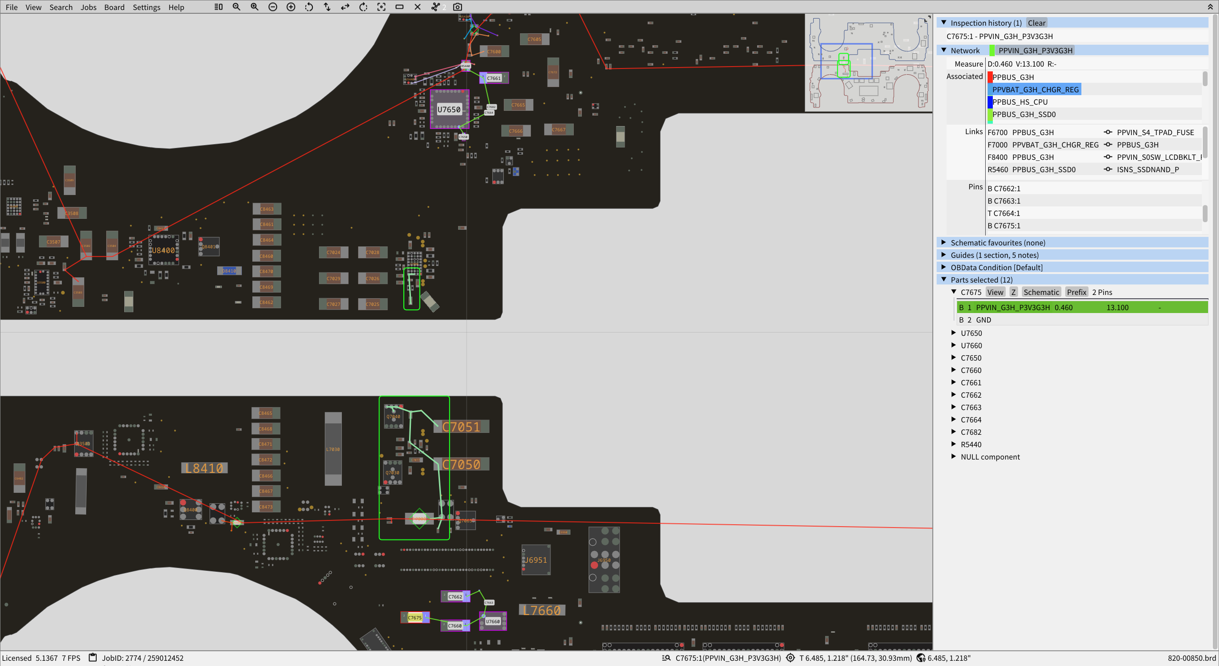Click the magnifier zoom-out toolbar icon

pyautogui.click(x=237, y=7)
